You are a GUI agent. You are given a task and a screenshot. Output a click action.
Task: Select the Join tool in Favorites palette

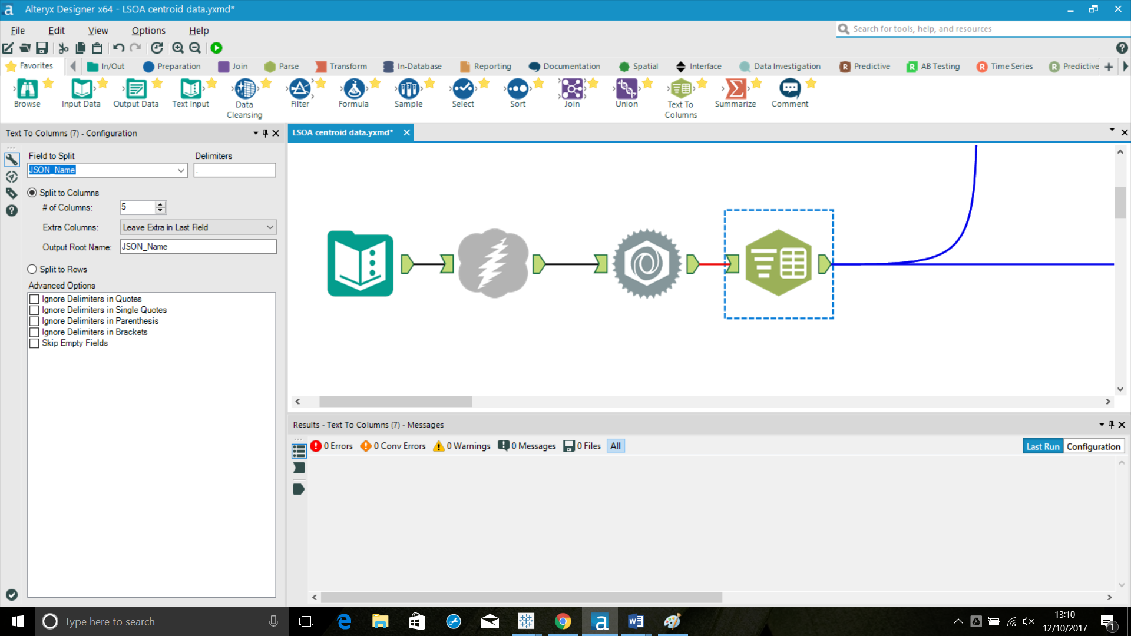click(x=572, y=93)
